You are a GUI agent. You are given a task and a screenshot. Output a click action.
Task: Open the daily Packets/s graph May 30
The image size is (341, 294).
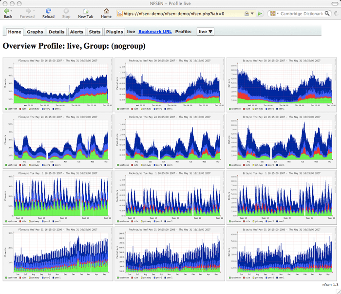[x=170, y=85]
